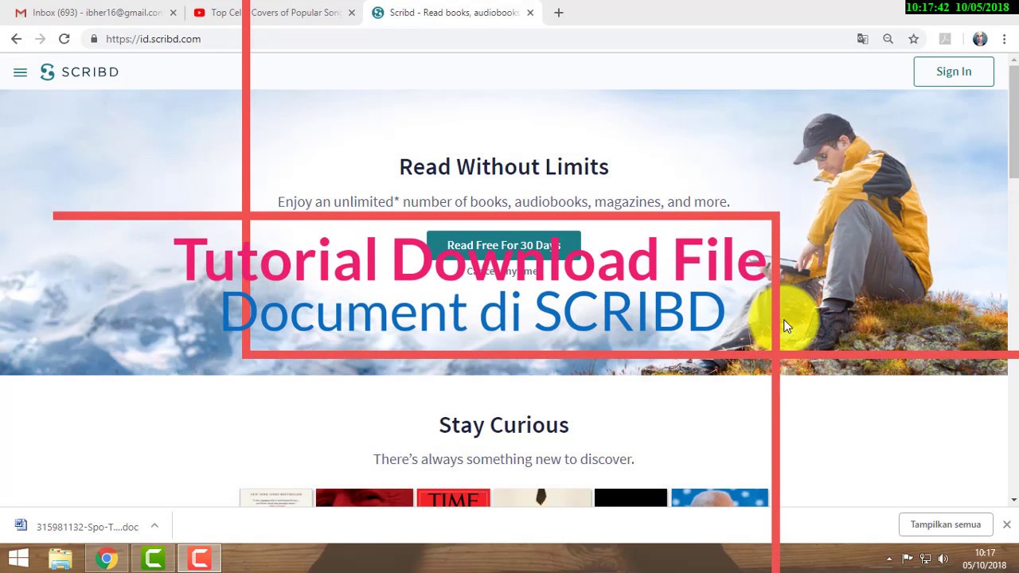This screenshot has height=573, width=1019.
Task: Click the Scribd logo
Action: [x=80, y=72]
